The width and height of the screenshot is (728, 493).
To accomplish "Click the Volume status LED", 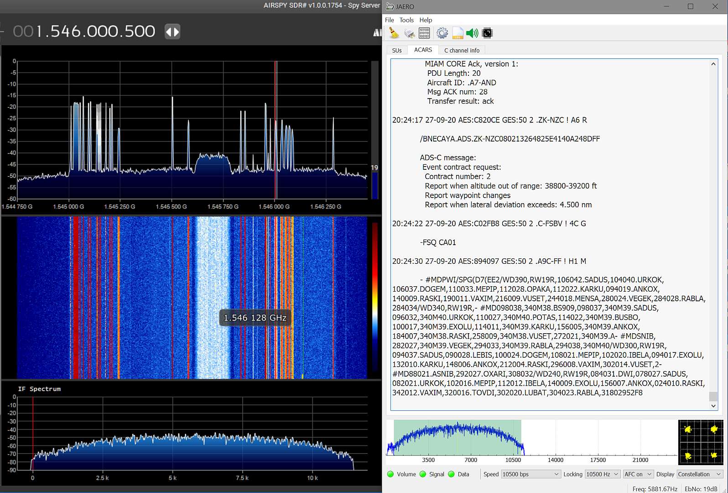I will tap(390, 474).
